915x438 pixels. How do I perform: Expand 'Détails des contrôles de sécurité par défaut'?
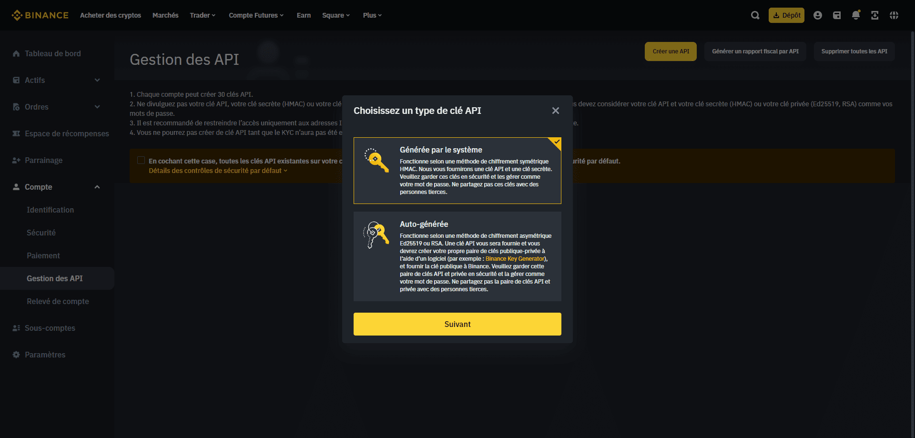coord(218,171)
